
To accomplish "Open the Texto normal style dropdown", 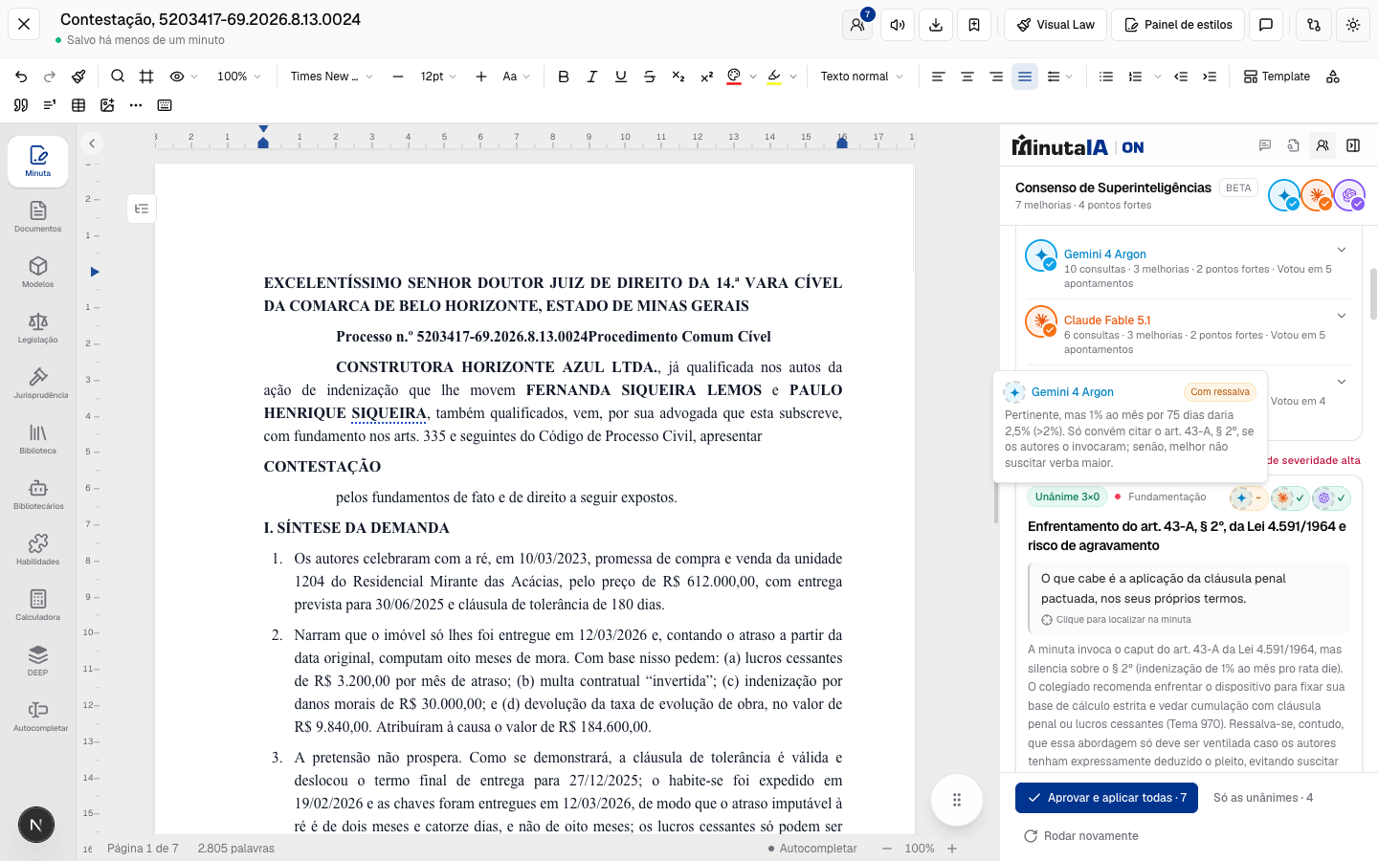I will pyautogui.click(x=861, y=77).
